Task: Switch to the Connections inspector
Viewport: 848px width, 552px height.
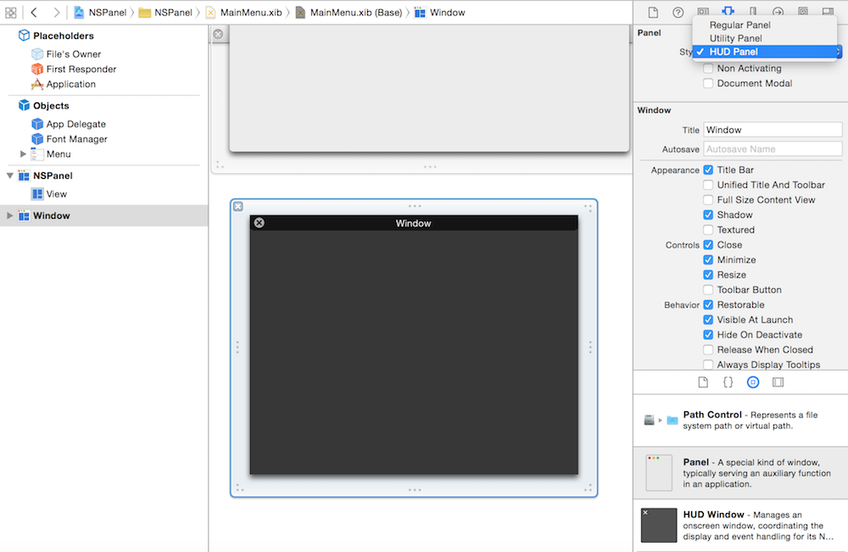Action: click(778, 12)
